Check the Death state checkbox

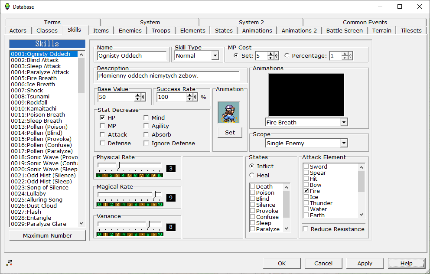click(253, 186)
